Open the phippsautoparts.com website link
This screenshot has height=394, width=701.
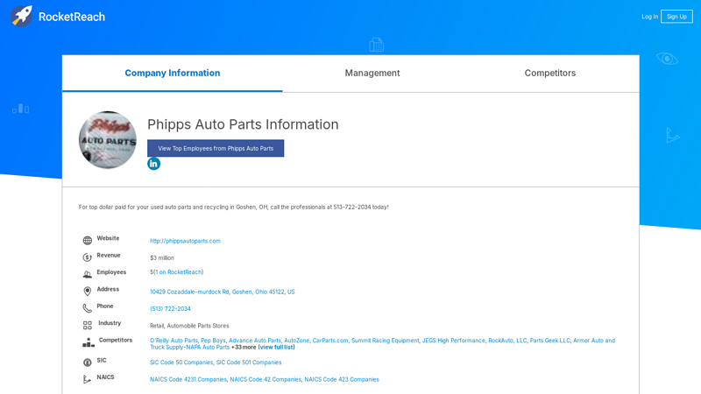185,241
